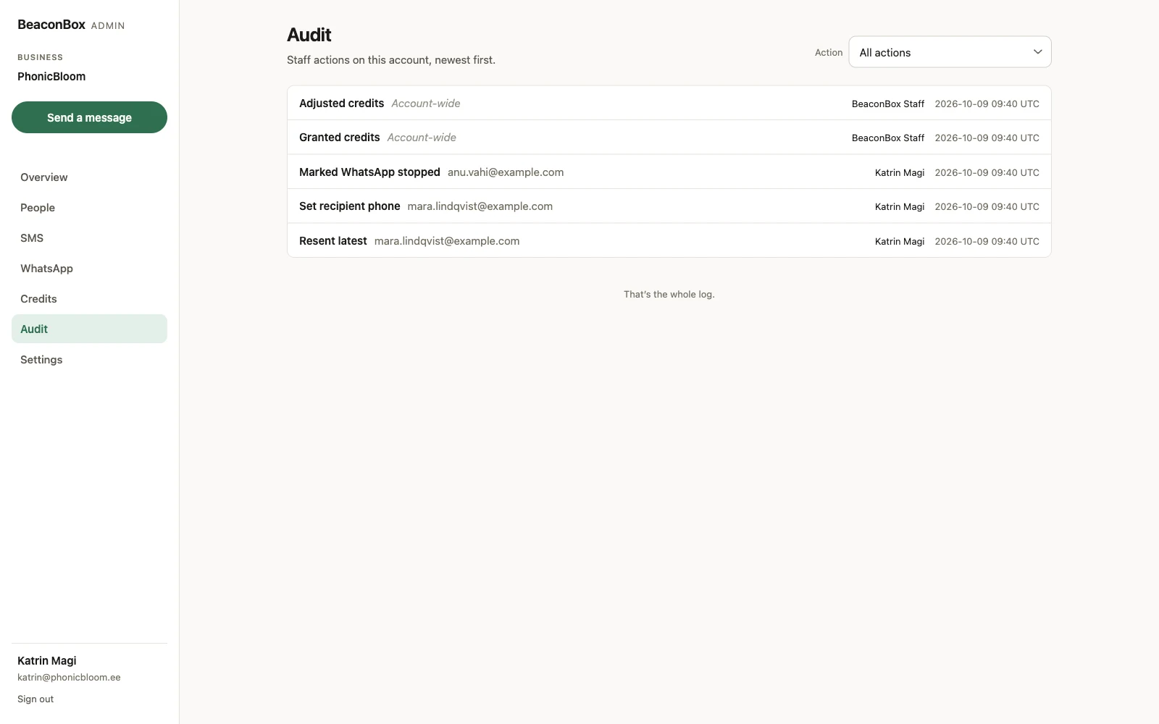Click the Marked WhatsApp stopped entry
This screenshot has height=724, width=1159.
coord(669,172)
